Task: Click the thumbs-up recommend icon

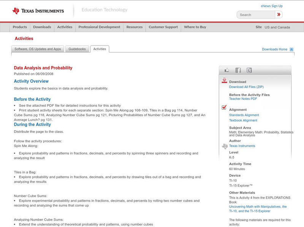Action: (x=227, y=70)
